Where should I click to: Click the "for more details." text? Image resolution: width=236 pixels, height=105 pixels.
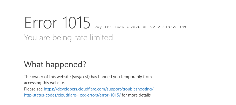pos(136,95)
